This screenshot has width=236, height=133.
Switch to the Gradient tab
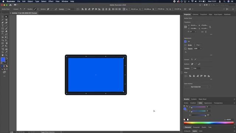(193, 103)
